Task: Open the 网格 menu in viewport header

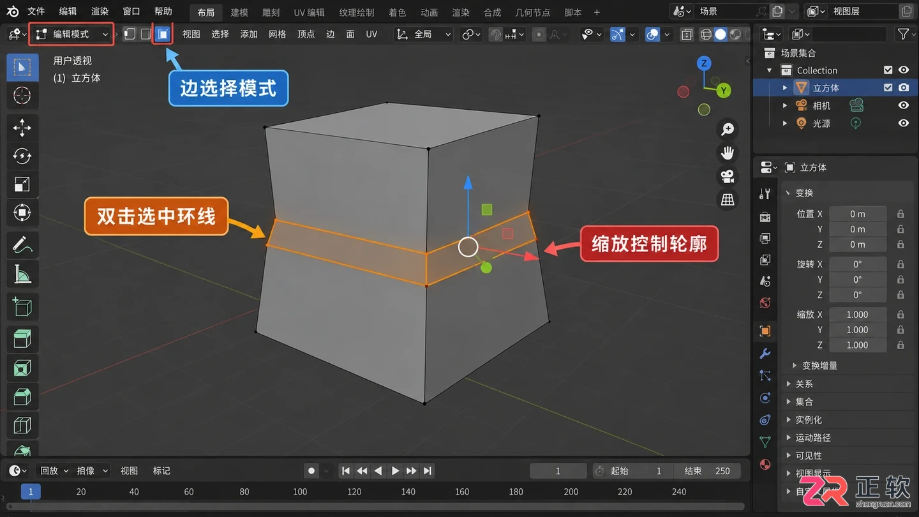Action: pos(278,34)
